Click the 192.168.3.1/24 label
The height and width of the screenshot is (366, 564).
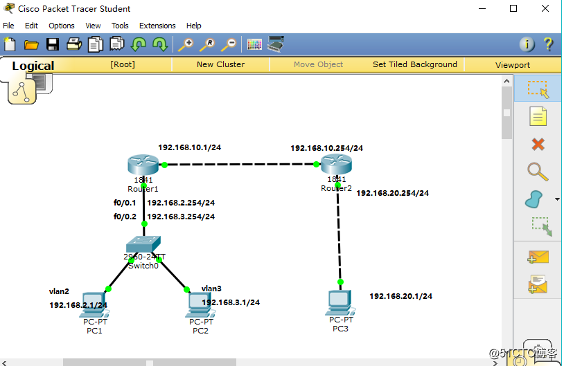[x=231, y=302]
